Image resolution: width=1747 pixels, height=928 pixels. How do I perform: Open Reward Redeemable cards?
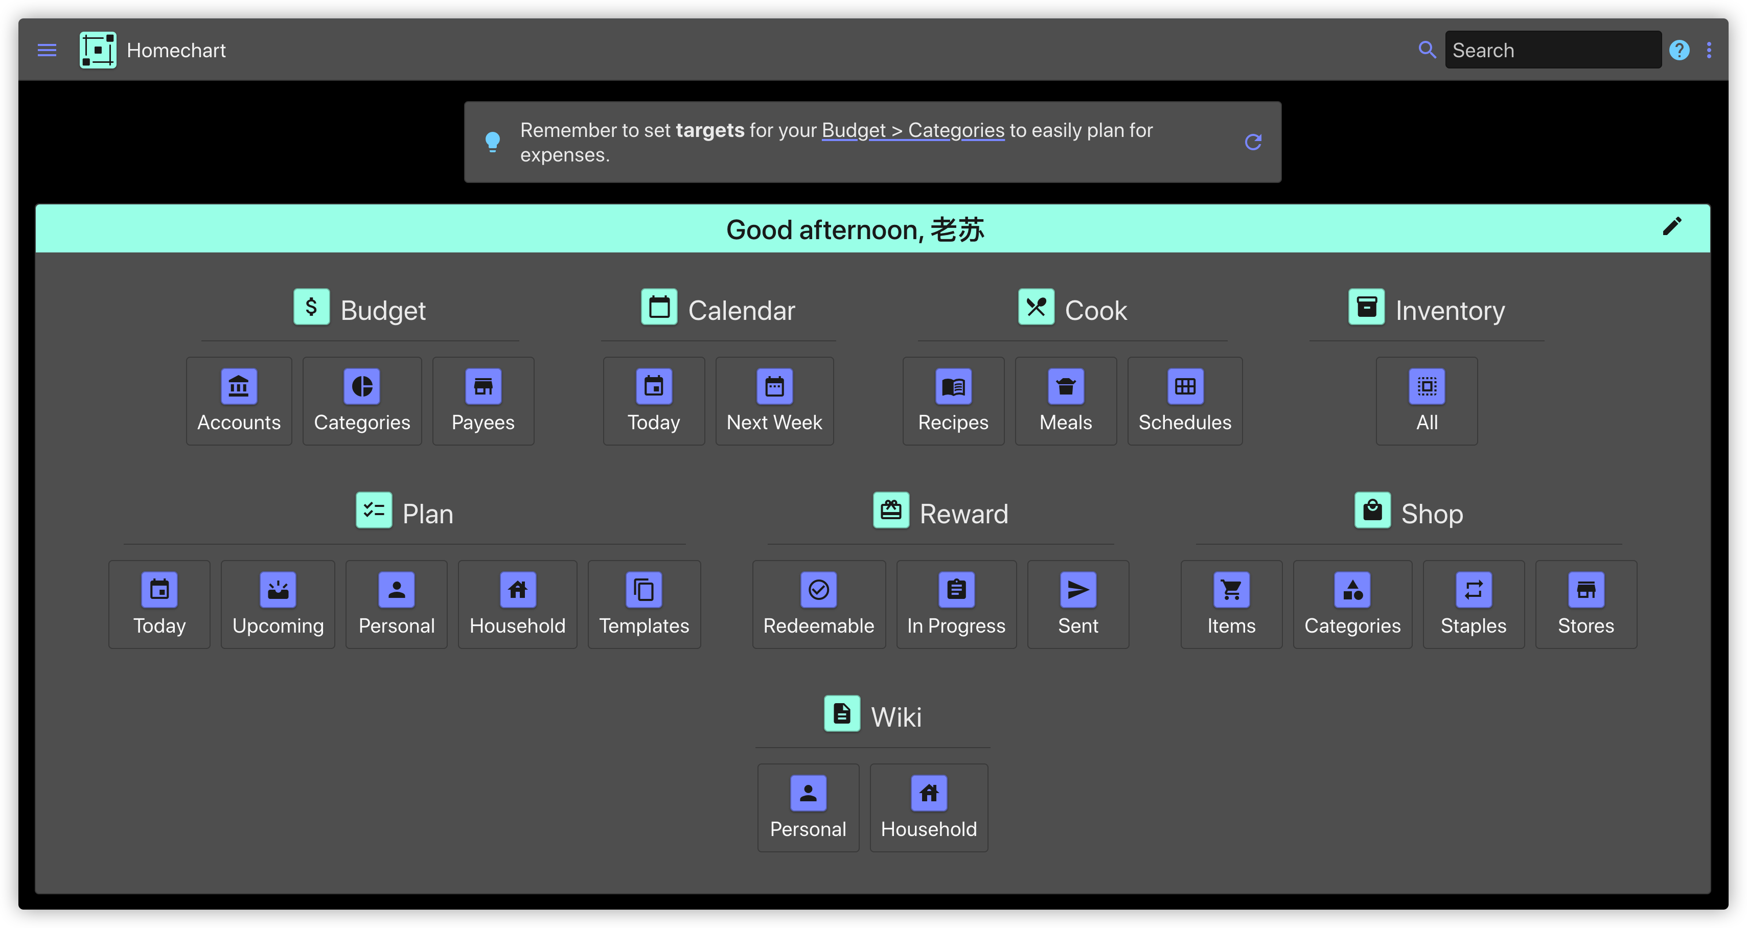point(819,605)
